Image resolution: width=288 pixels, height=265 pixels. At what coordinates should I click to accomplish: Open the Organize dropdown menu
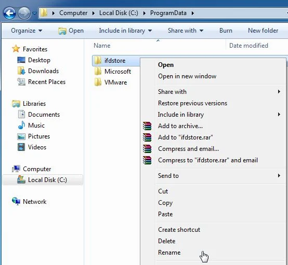(x=27, y=31)
